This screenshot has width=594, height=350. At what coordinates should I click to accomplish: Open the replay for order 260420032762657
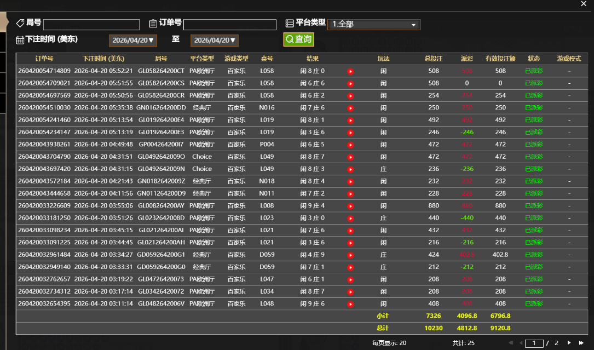tap(350, 279)
